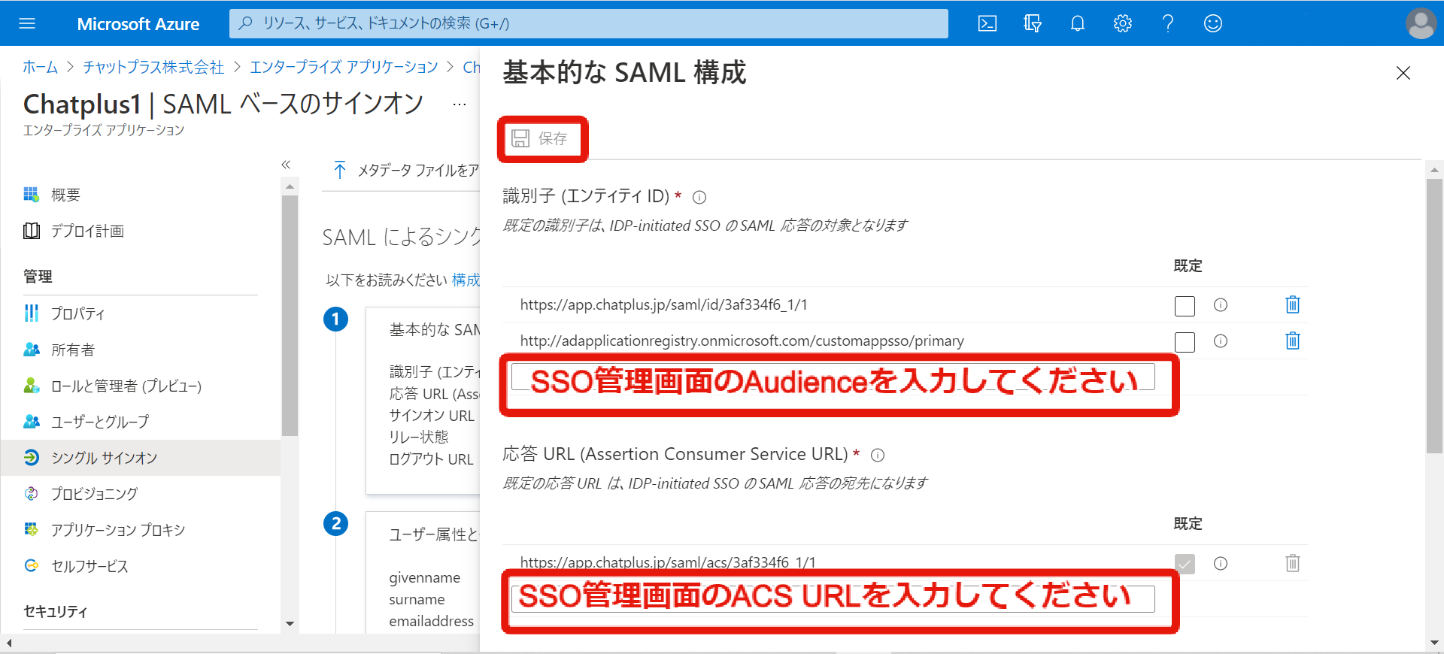Delete the adapplicationregistry identifier entry
The width and height of the screenshot is (1444, 654).
[x=1293, y=341]
